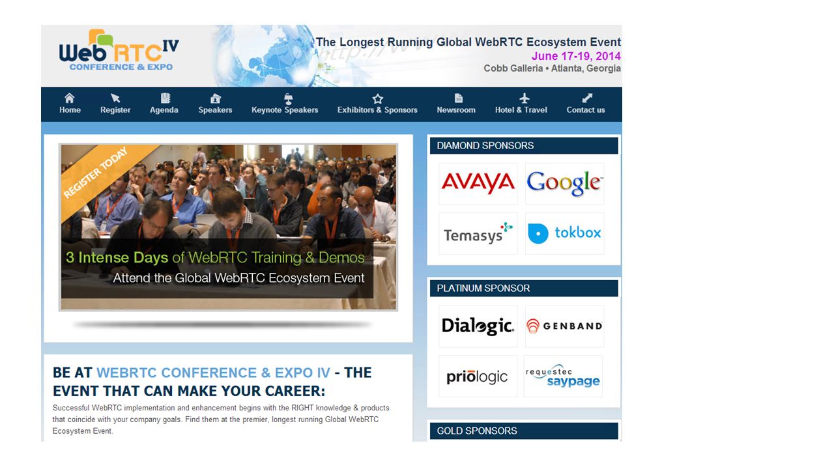The width and height of the screenshot is (834, 469).
Task: Click the Hotel & Travel airplane icon
Action: pos(525,98)
